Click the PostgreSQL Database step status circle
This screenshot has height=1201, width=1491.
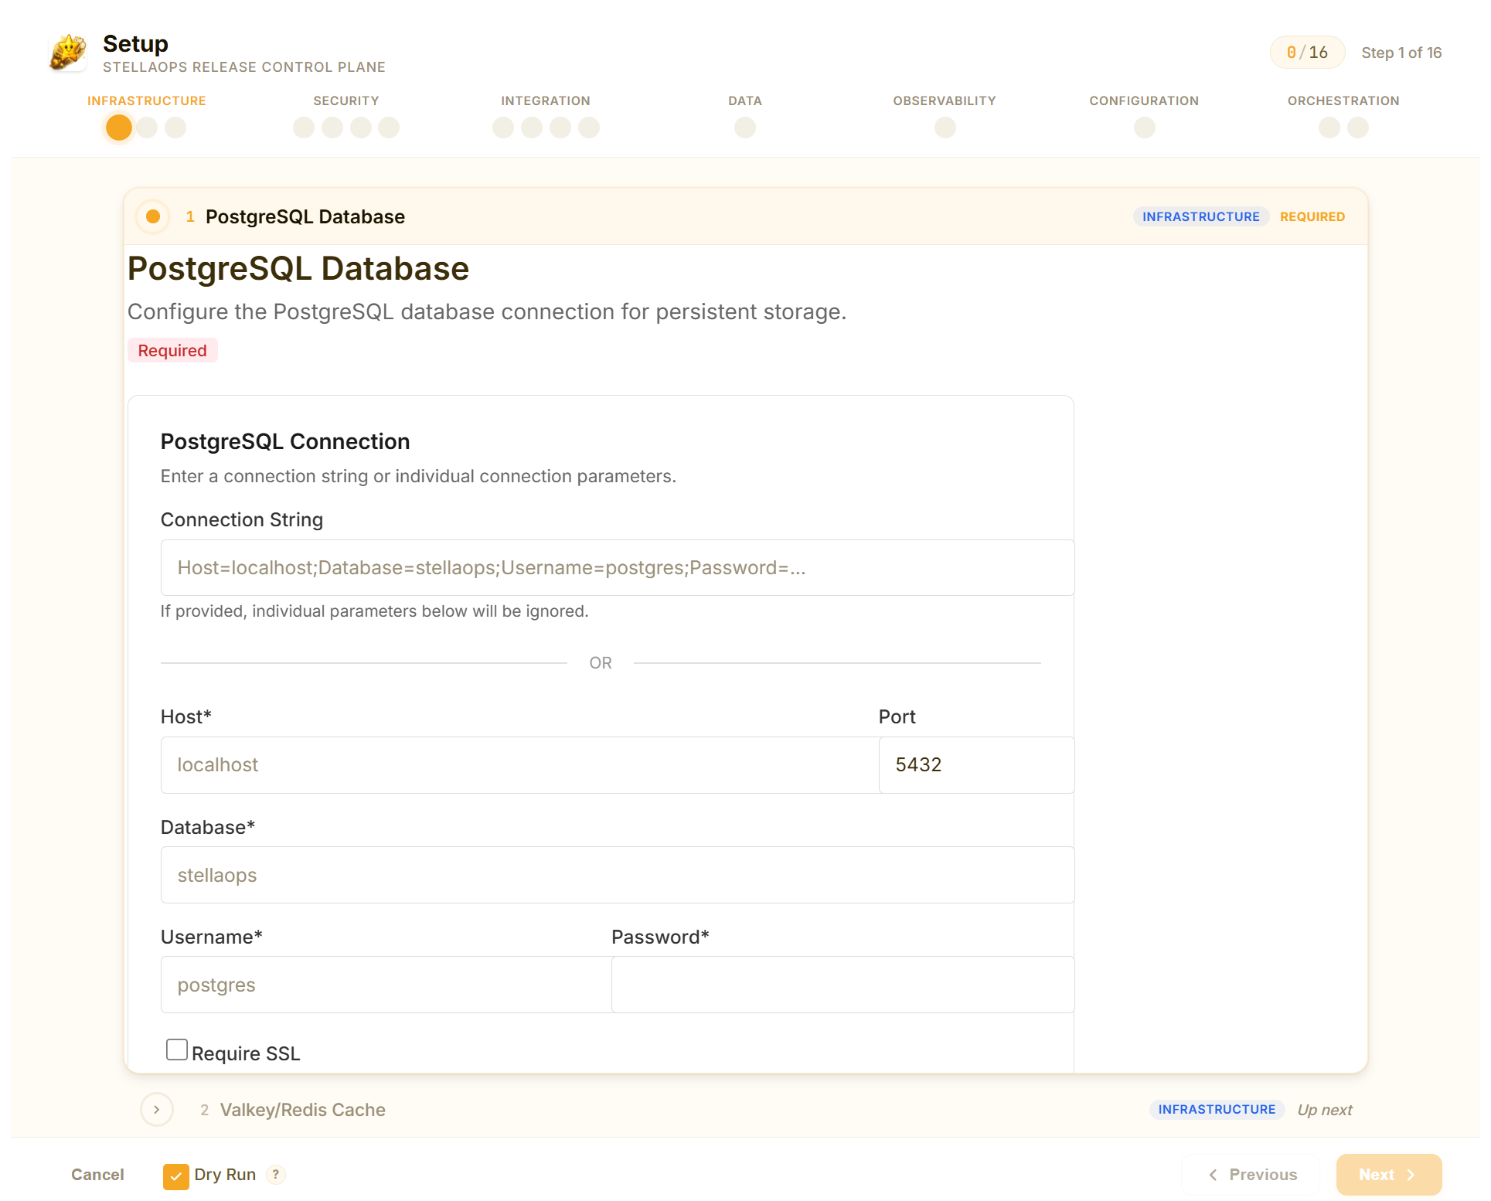pos(153,216)
